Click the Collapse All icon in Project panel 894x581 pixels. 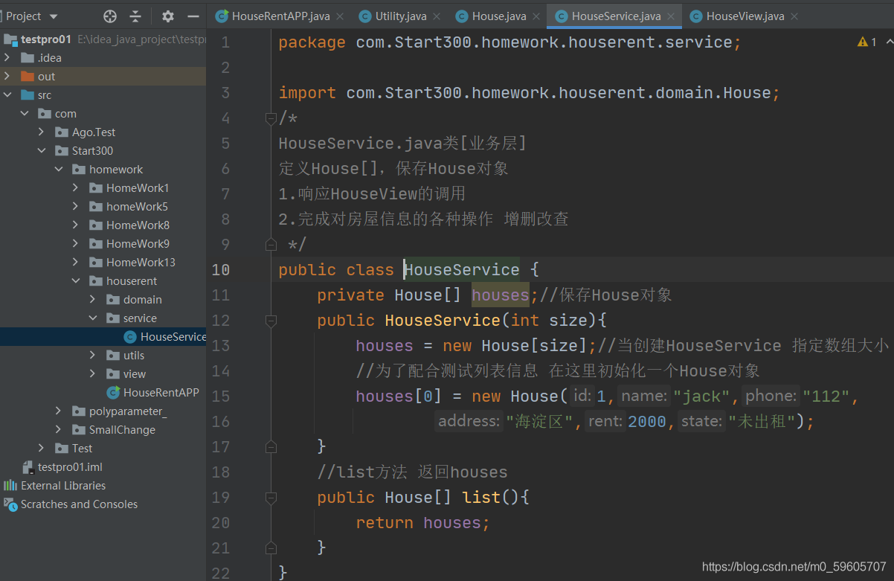(x=135, y=16)
